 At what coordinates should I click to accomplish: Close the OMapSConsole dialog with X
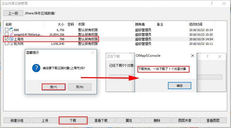(x=192, y=56)
